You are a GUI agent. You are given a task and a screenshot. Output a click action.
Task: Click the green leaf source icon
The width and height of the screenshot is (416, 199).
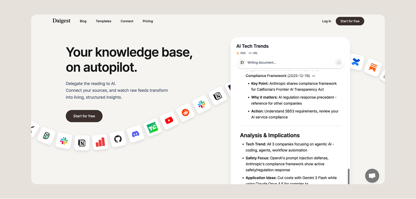pyautogui.click(x=46, y=136)
